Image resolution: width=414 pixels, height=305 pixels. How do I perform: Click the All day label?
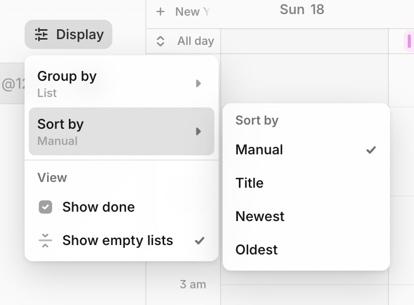click(195, 41)
